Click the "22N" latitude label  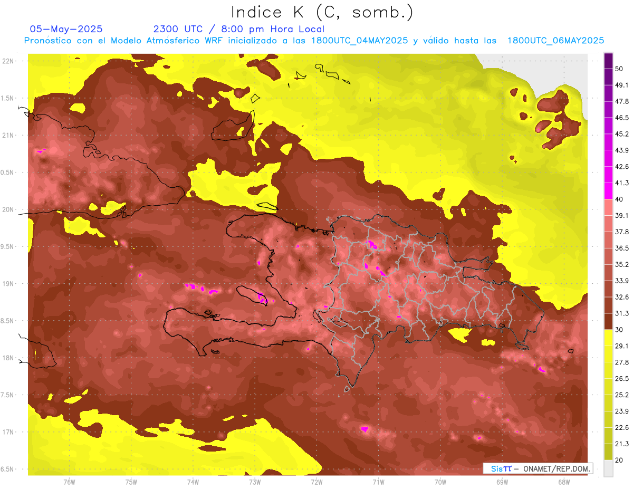tap(8, 61)
